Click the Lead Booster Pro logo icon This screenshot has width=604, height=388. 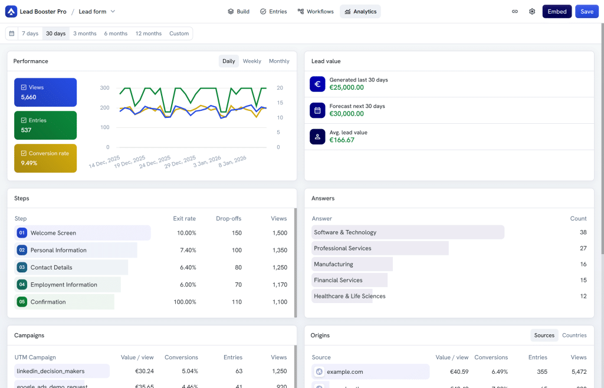[x=11, y=12]
